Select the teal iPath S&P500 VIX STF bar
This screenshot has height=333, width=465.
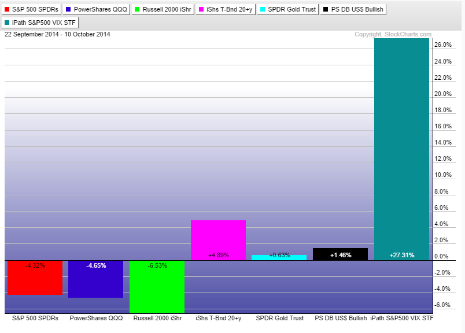point(401,149)
